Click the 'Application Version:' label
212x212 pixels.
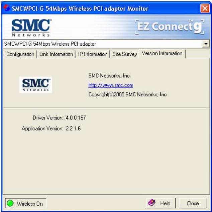[x=42, y=128]
